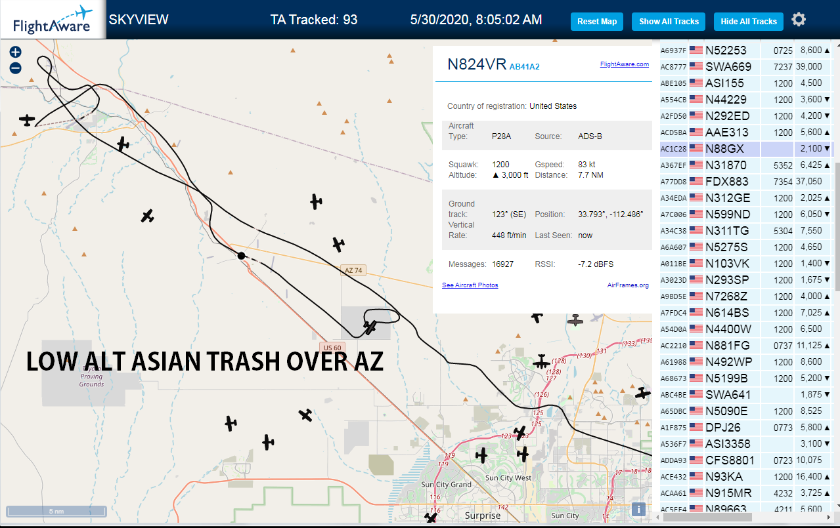Show all aircraft tracks
The width and height of the screenshot is (840, 528).
669,21
